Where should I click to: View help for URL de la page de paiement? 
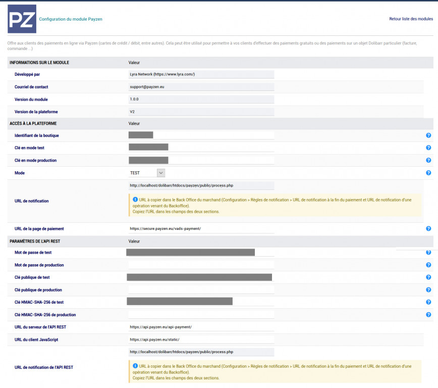coord(428,228)
